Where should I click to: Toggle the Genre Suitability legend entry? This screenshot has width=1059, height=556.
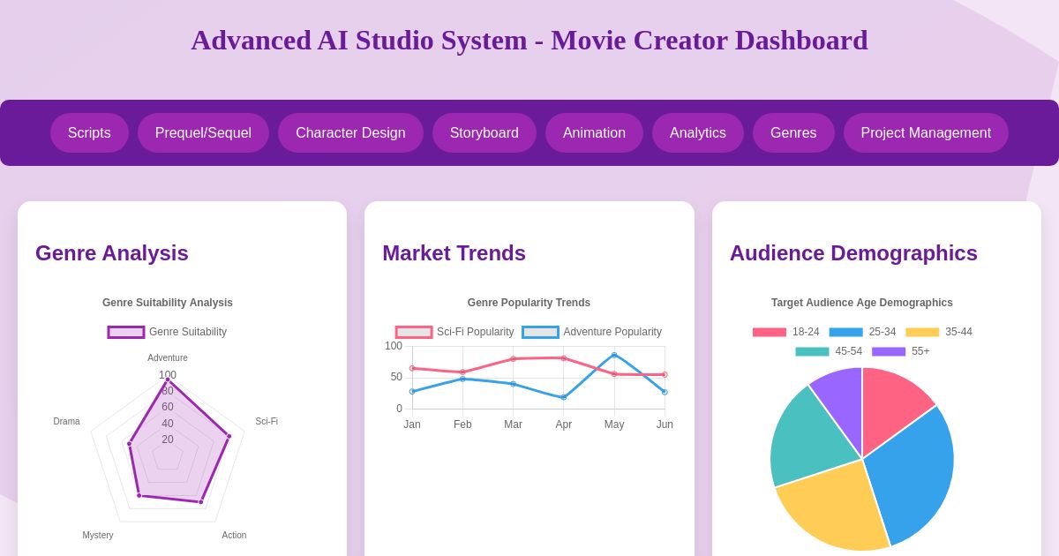[167, 332]
